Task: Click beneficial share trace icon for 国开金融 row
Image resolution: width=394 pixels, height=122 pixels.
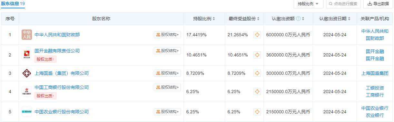Action: (x=257, y=55)
